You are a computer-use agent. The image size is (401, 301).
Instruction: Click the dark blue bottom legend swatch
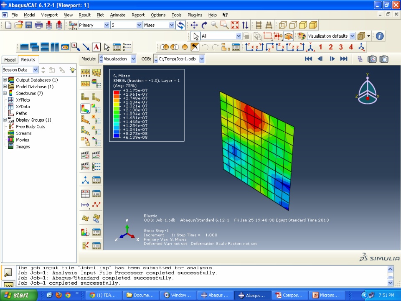[x=117, y=136]
